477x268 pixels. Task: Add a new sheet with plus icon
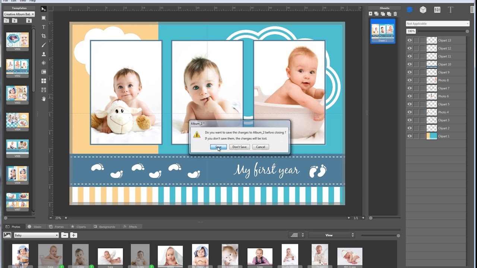pos(370,14)
